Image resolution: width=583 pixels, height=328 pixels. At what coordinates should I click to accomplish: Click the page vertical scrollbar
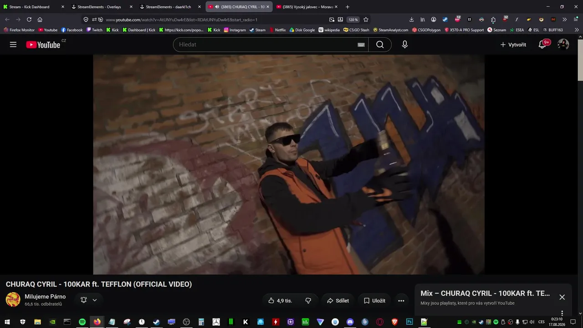[580, 59]
